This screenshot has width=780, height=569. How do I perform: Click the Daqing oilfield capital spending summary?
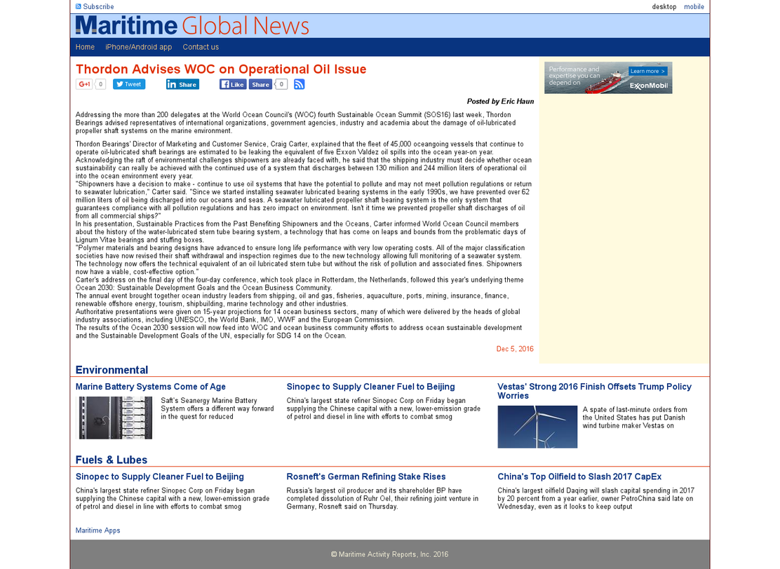(x=596, y=498)
